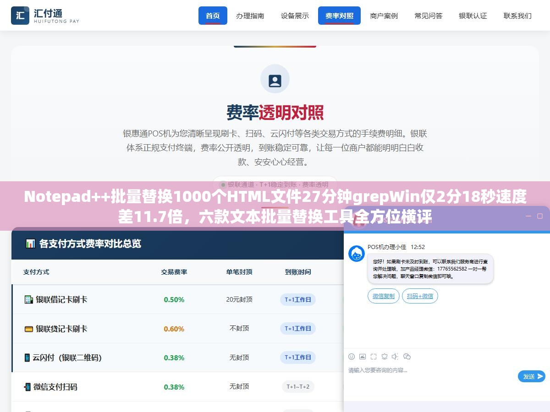Click the T+1~T+2 badge
550x412 pixels.
coord(298,387)
